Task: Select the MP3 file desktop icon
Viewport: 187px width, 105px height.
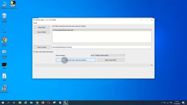Action: point(4,77)
